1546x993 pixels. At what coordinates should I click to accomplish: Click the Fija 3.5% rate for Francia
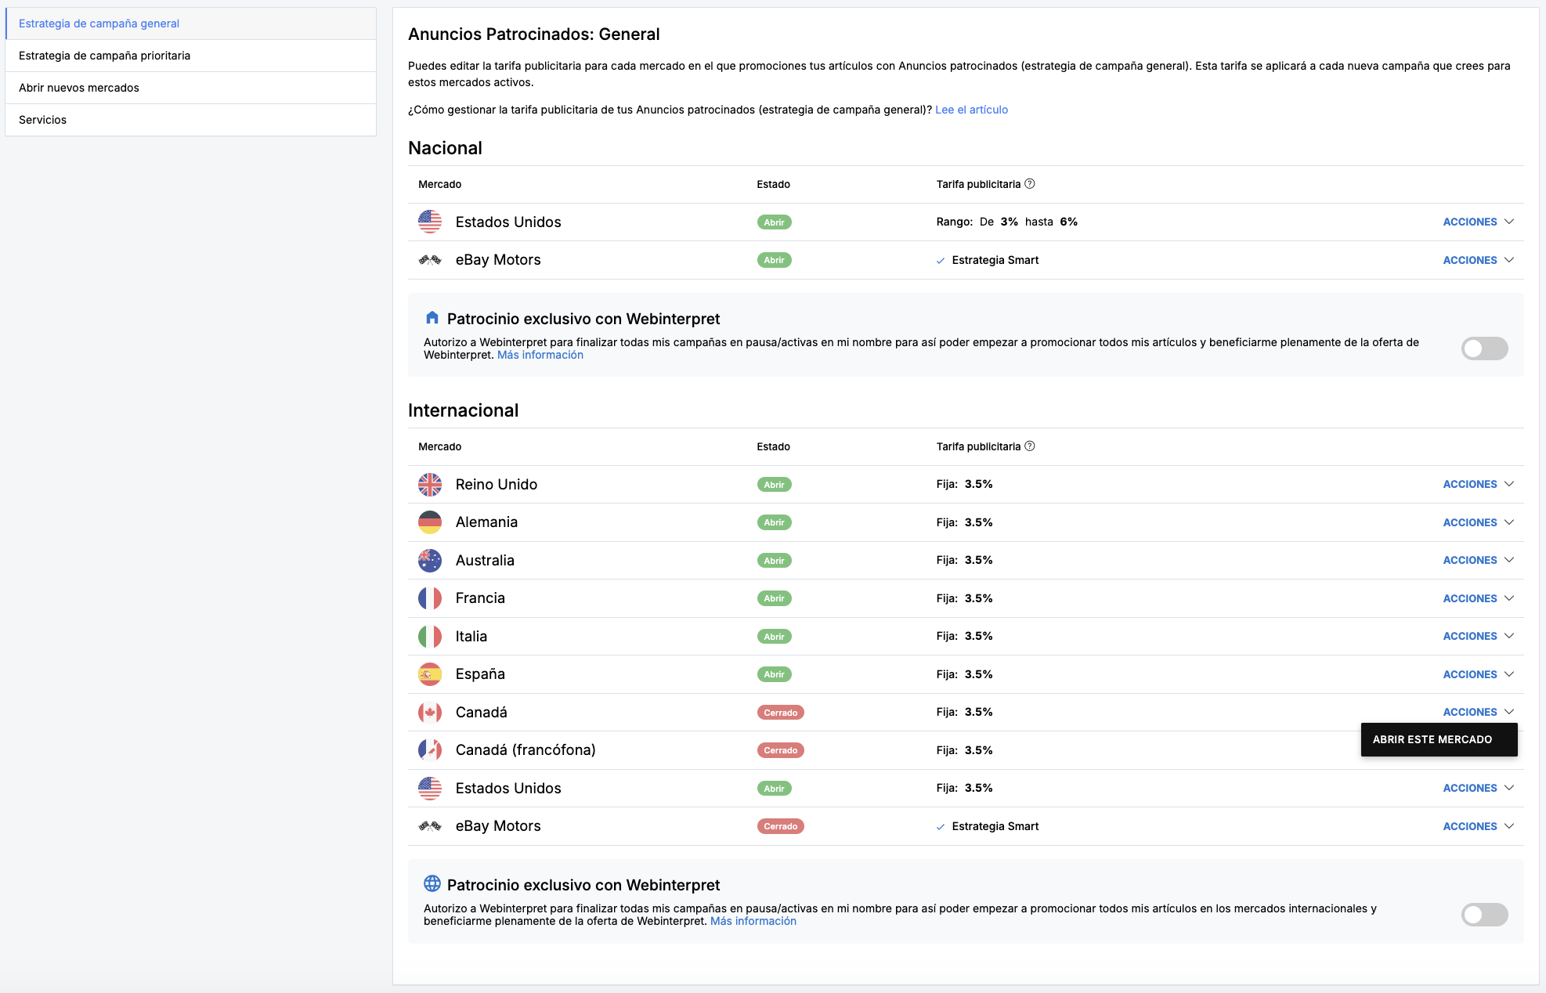point(964,598)
